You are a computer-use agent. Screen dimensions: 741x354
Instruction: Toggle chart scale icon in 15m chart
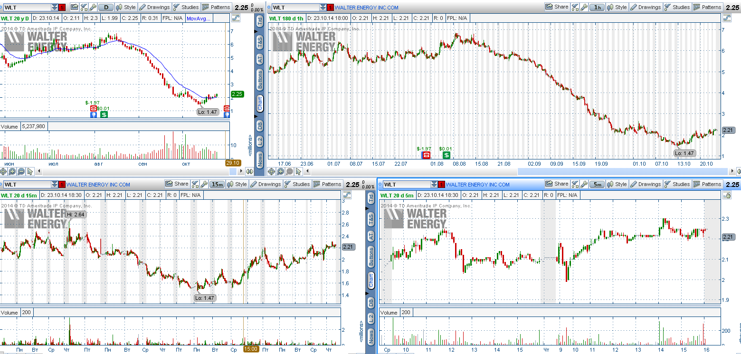(347, 195)
